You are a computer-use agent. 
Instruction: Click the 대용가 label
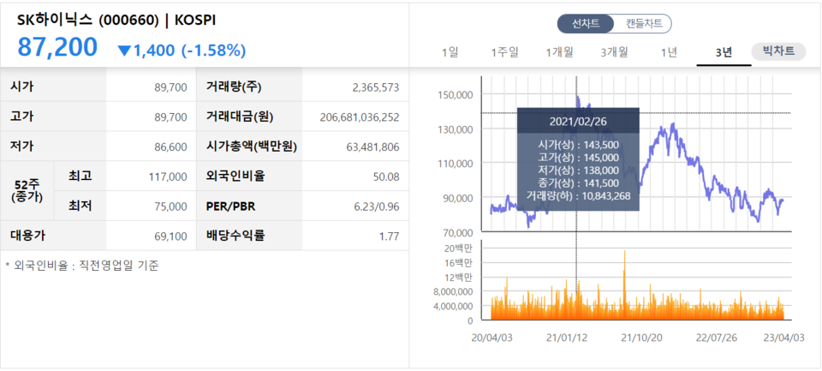(27, 236)
